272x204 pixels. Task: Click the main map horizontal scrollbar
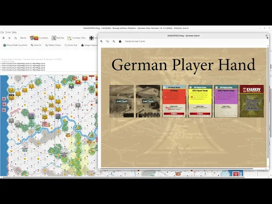(x=124, y=177)
